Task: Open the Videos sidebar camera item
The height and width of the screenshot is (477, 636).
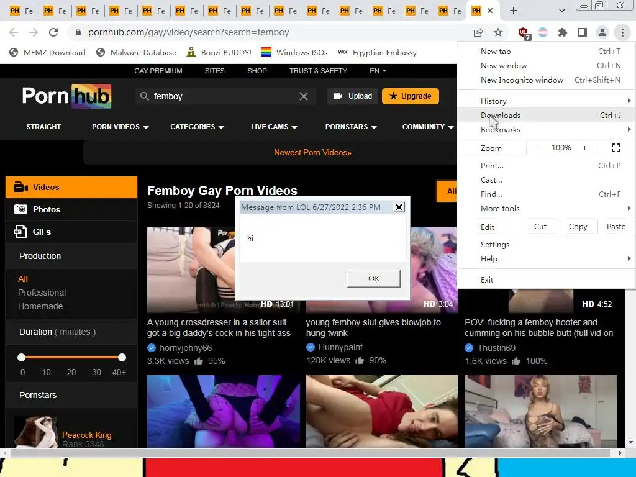Action: tap(71, 188)
